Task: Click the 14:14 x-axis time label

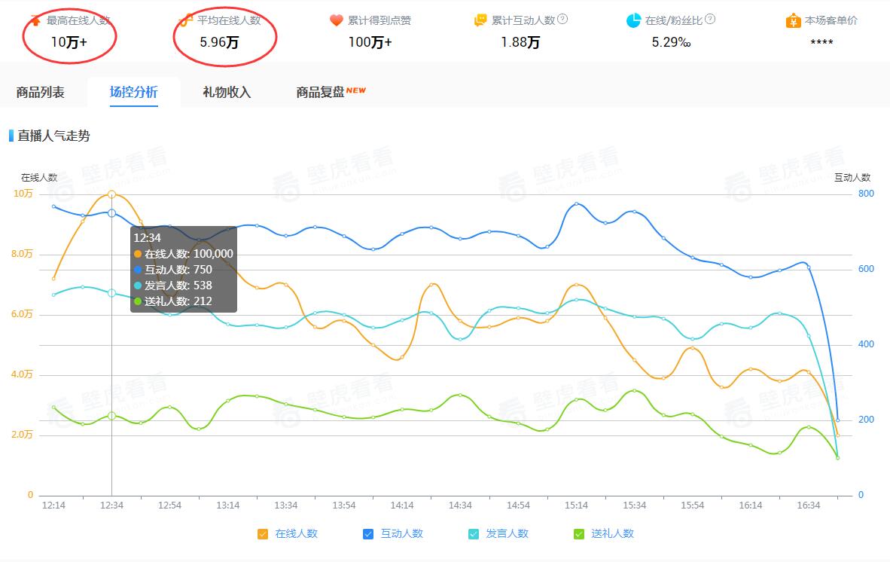Action: (x=402, y=505)
